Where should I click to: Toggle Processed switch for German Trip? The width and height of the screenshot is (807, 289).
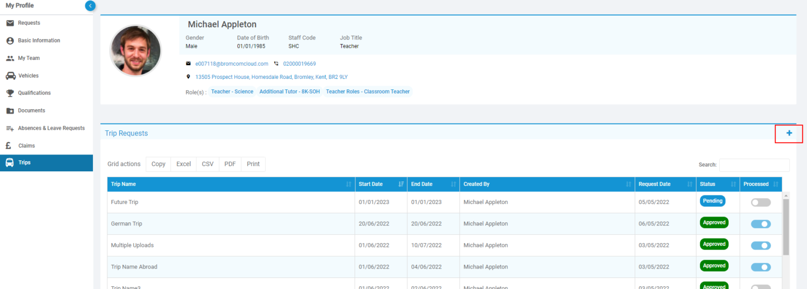tap(760, 224)
